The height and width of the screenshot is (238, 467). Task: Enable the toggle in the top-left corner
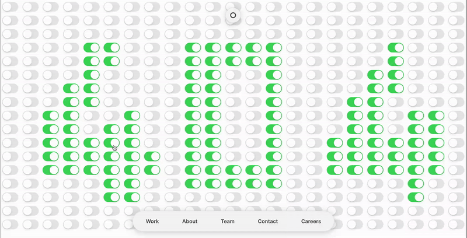point(11,6)
